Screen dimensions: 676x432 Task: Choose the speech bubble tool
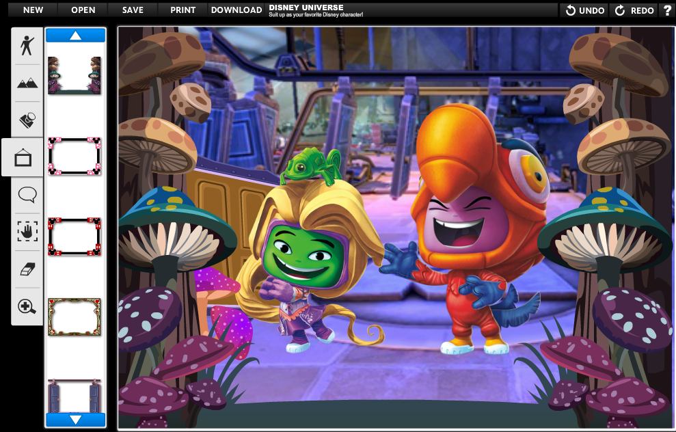coord(27,195)
